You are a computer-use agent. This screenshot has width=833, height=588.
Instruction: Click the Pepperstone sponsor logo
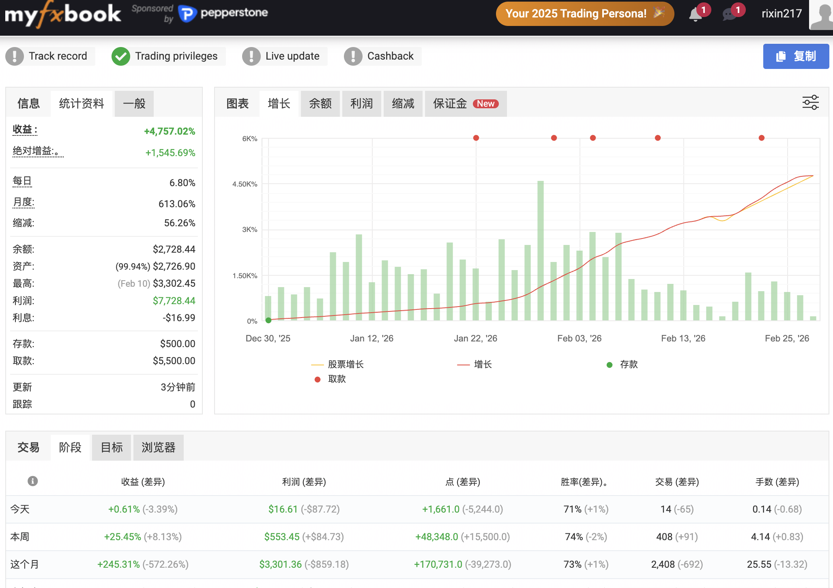point(223,13)
